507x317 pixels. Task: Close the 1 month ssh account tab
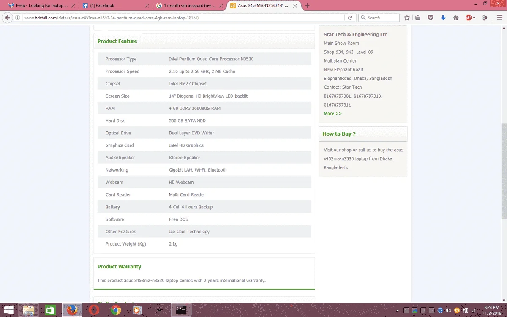point(221,6)
